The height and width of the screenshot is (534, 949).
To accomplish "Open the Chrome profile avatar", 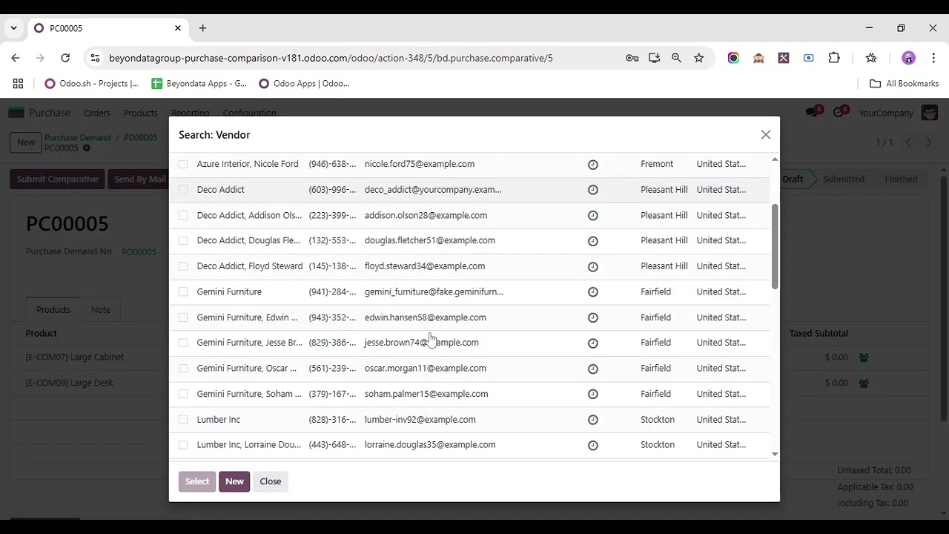I will [x=908, y=58].
